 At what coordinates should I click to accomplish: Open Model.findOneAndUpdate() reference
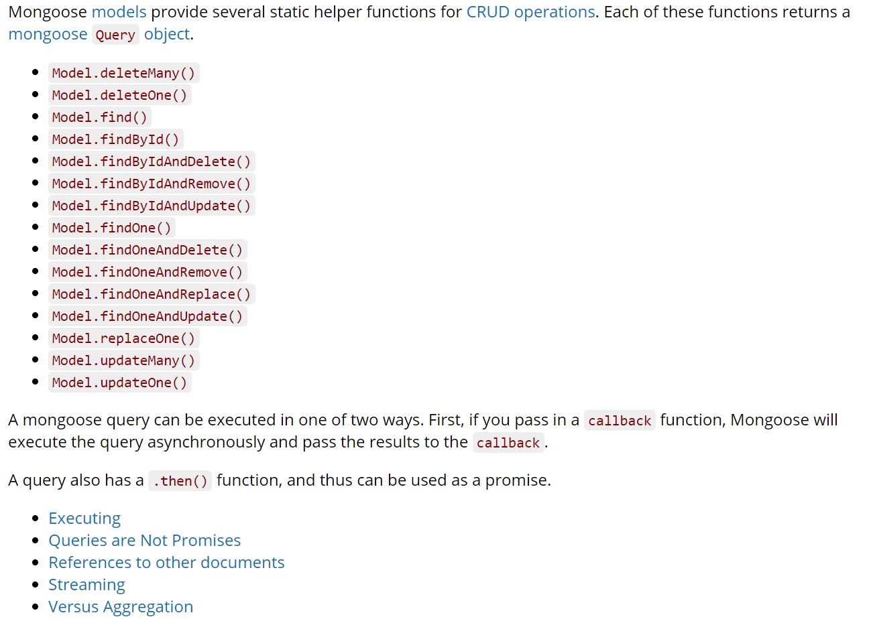pos(148,316)
